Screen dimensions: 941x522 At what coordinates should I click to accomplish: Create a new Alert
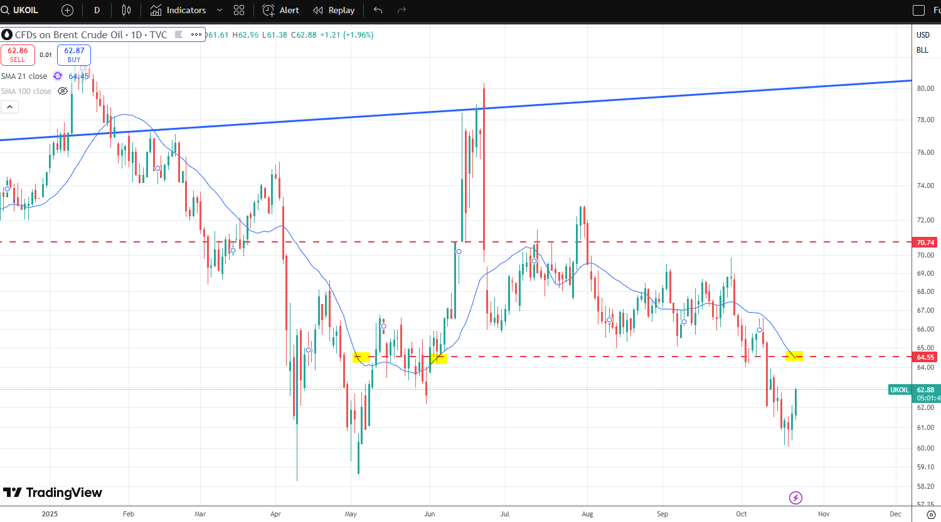pos(280,10)
